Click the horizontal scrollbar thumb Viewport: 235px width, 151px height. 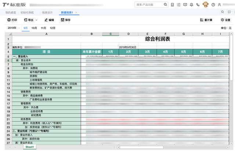pyautogui.click(x=141, y=147)
